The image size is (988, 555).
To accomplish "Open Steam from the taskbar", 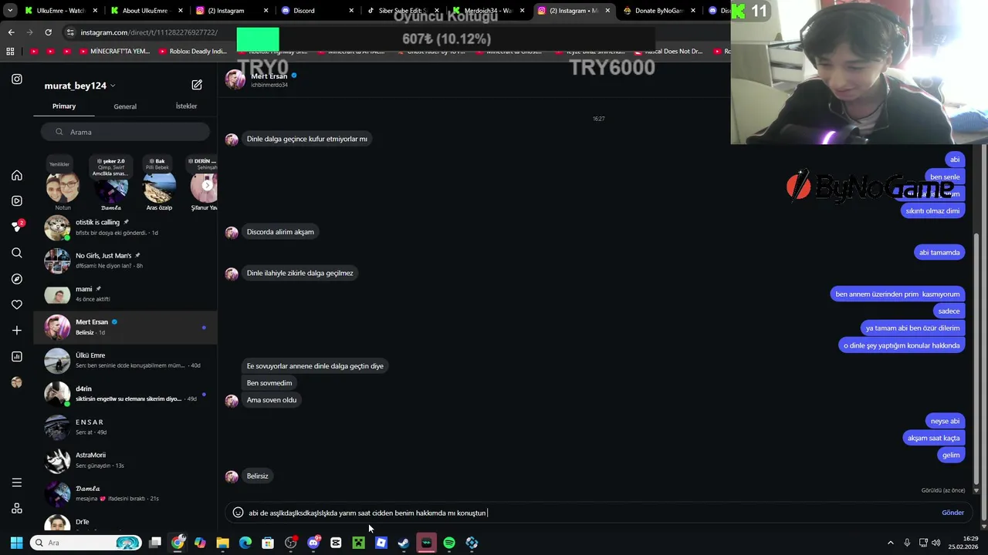I will point(404,543).
